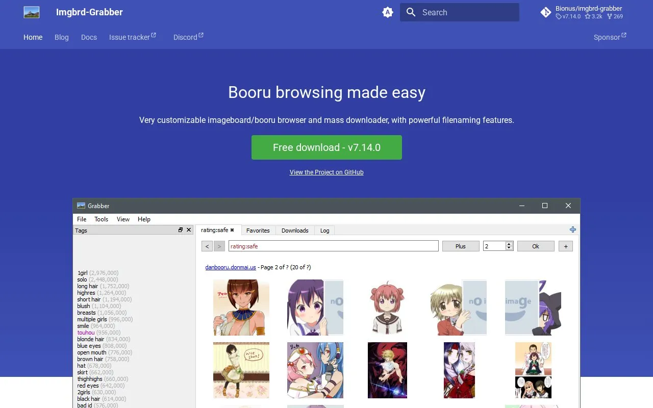Open the red-haired schoolgirl thumbnail
653x408 pixels.
point(387,308)
